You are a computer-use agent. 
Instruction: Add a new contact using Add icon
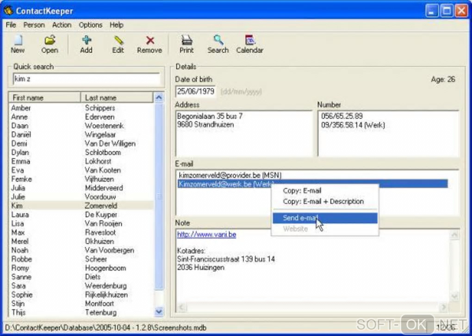point(86,44)
